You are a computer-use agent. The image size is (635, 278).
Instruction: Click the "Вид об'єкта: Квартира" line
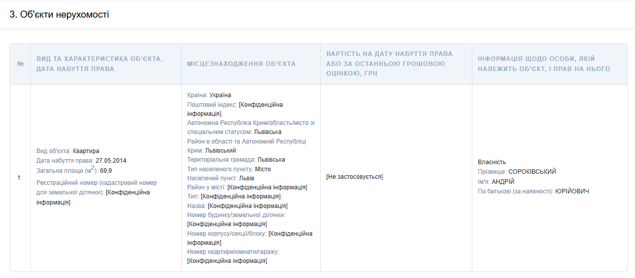(68, 151)
